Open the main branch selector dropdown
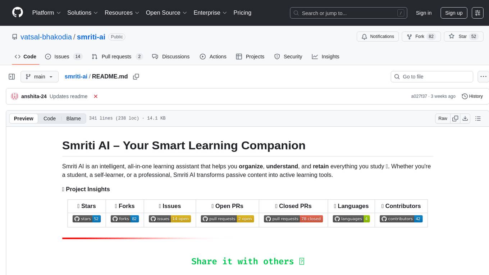 (39, 77)
